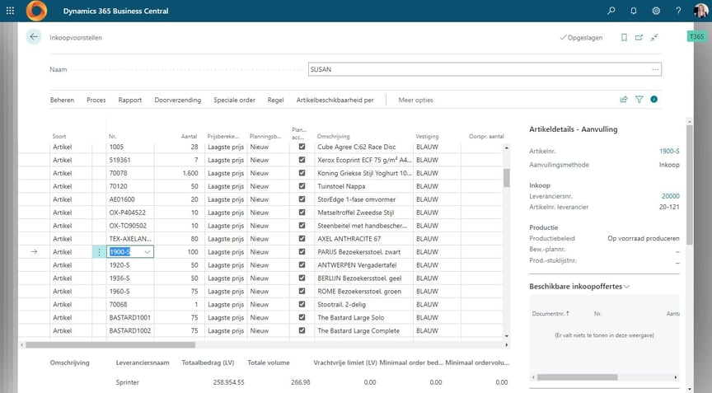The image size is (712, 393).
Task: Open the Regel menu
Action: pos(275,100)
